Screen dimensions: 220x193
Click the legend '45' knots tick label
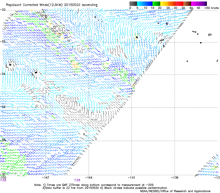click(x=198, y=8)
